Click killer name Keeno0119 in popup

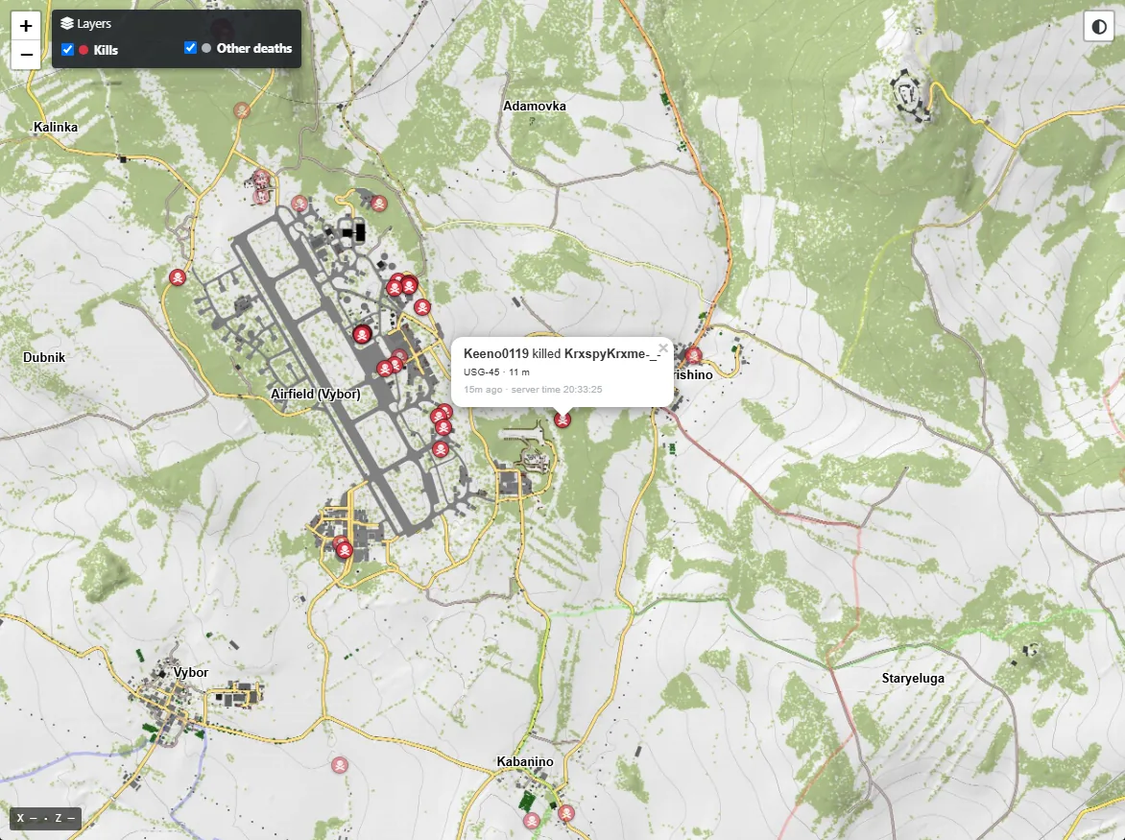(495, 353)
